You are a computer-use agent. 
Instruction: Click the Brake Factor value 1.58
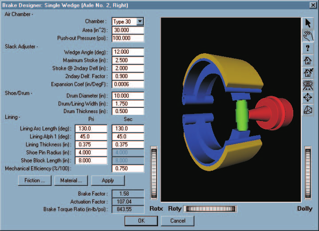[128, 194]
